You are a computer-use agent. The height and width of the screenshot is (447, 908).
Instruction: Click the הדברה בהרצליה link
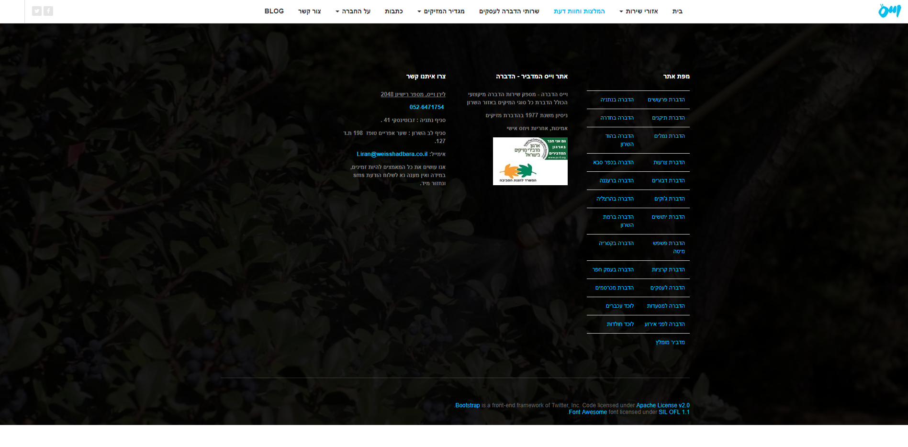[x=615, y=199]
